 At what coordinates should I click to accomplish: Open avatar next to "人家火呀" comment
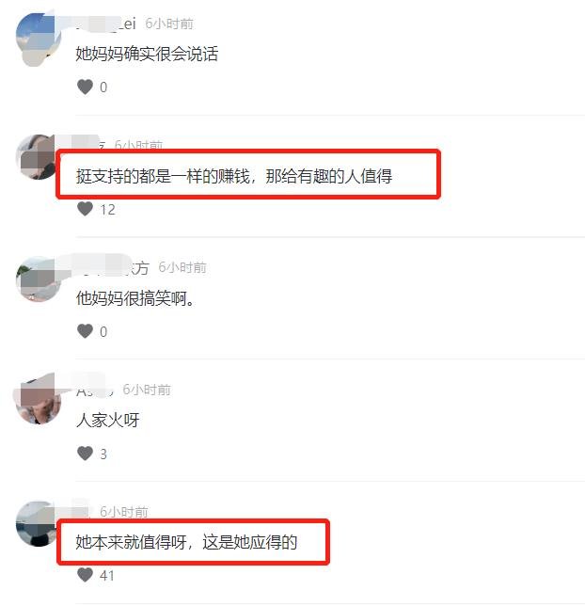38,401
